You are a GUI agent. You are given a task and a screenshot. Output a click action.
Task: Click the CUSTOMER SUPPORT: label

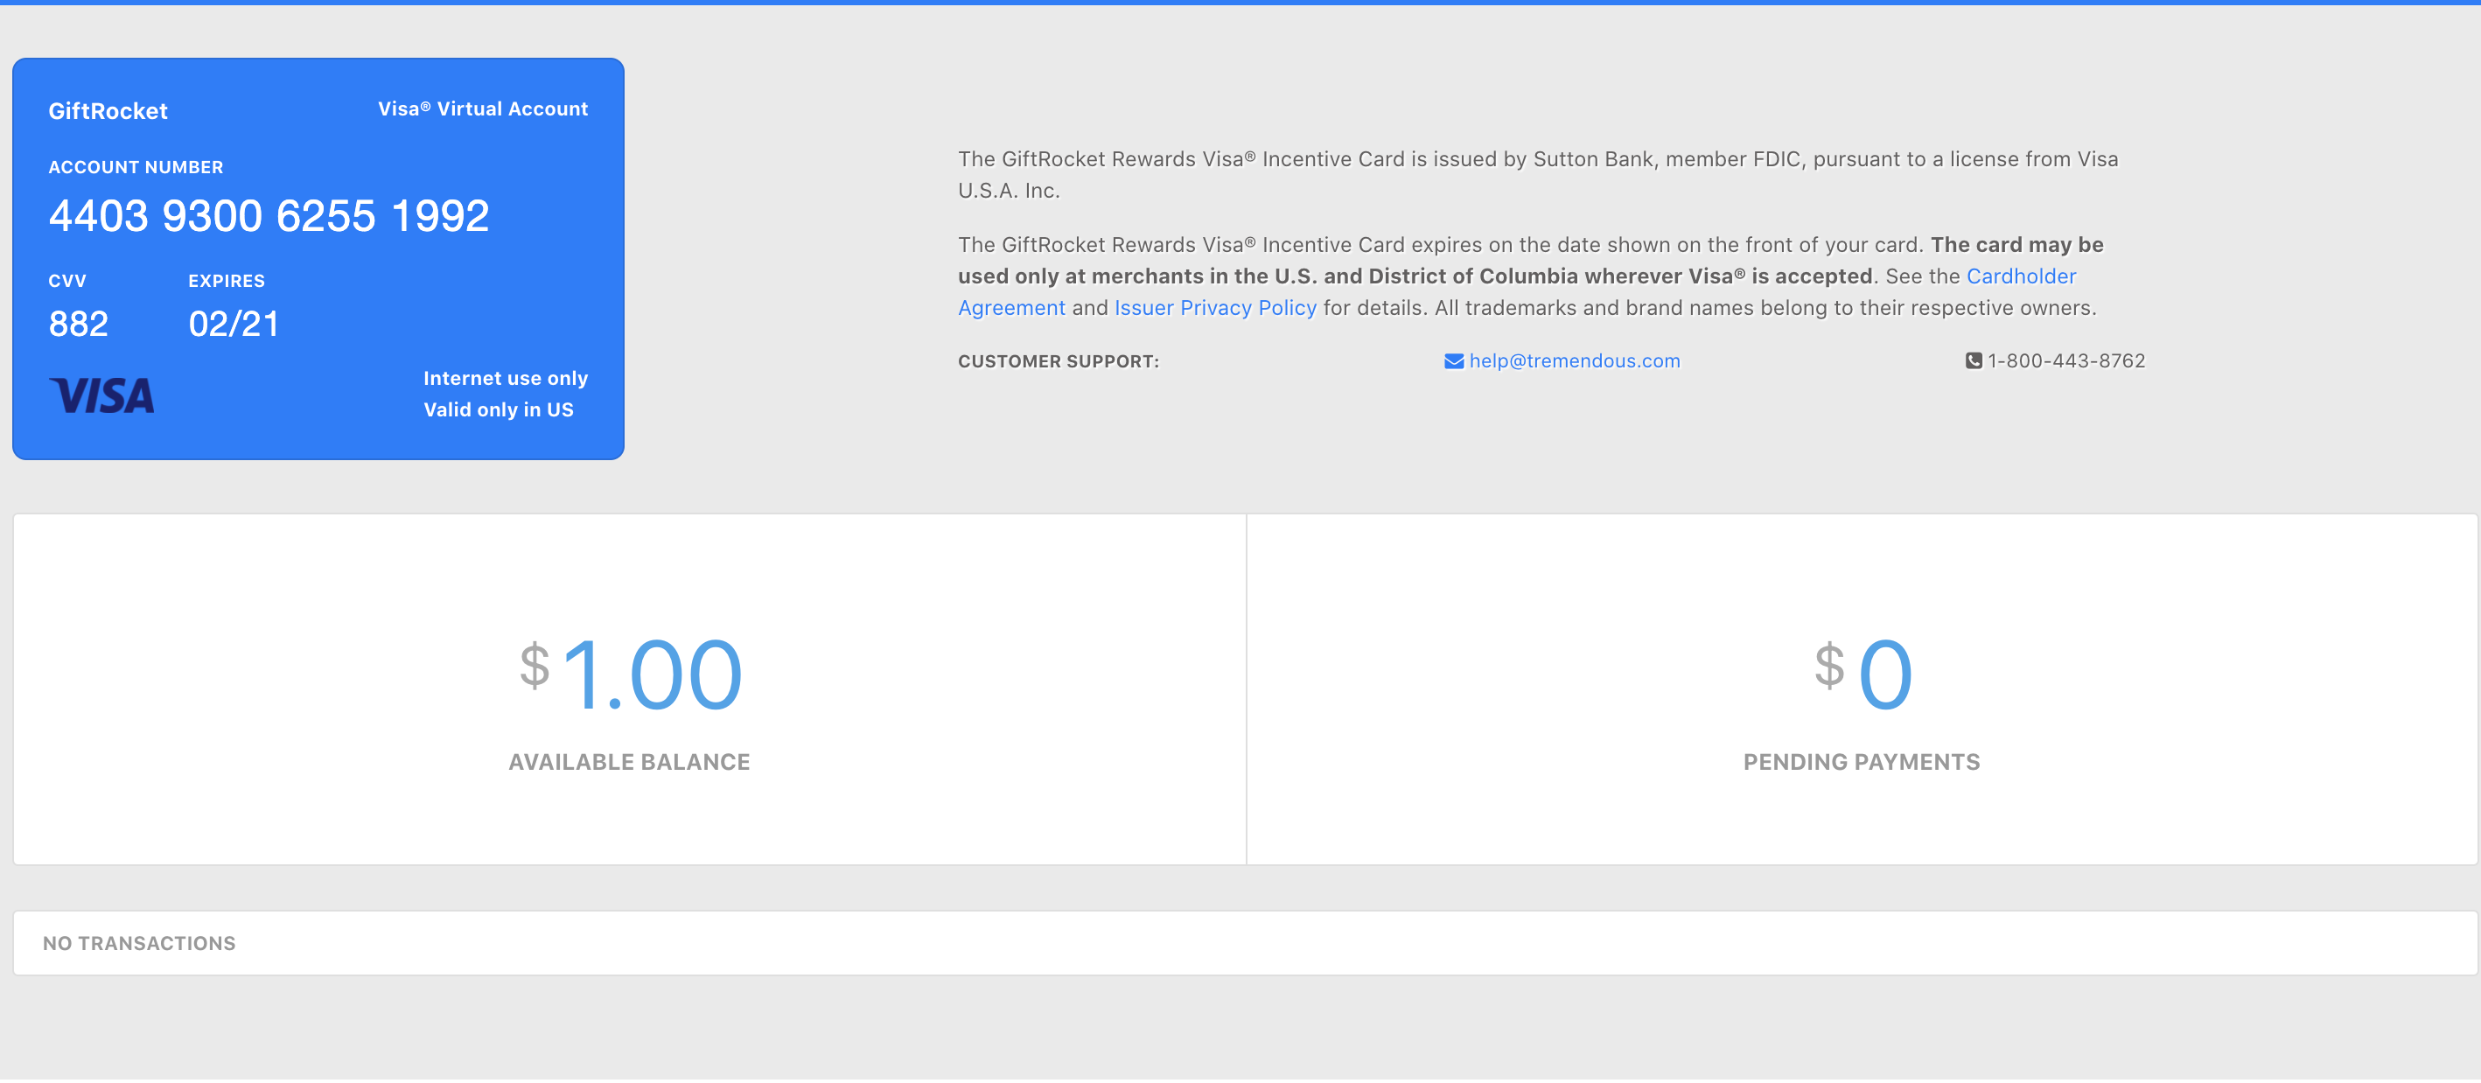1059,362
